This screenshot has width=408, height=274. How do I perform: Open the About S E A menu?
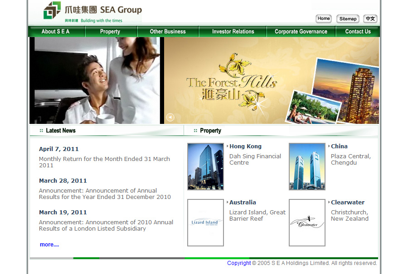point(55,32)
